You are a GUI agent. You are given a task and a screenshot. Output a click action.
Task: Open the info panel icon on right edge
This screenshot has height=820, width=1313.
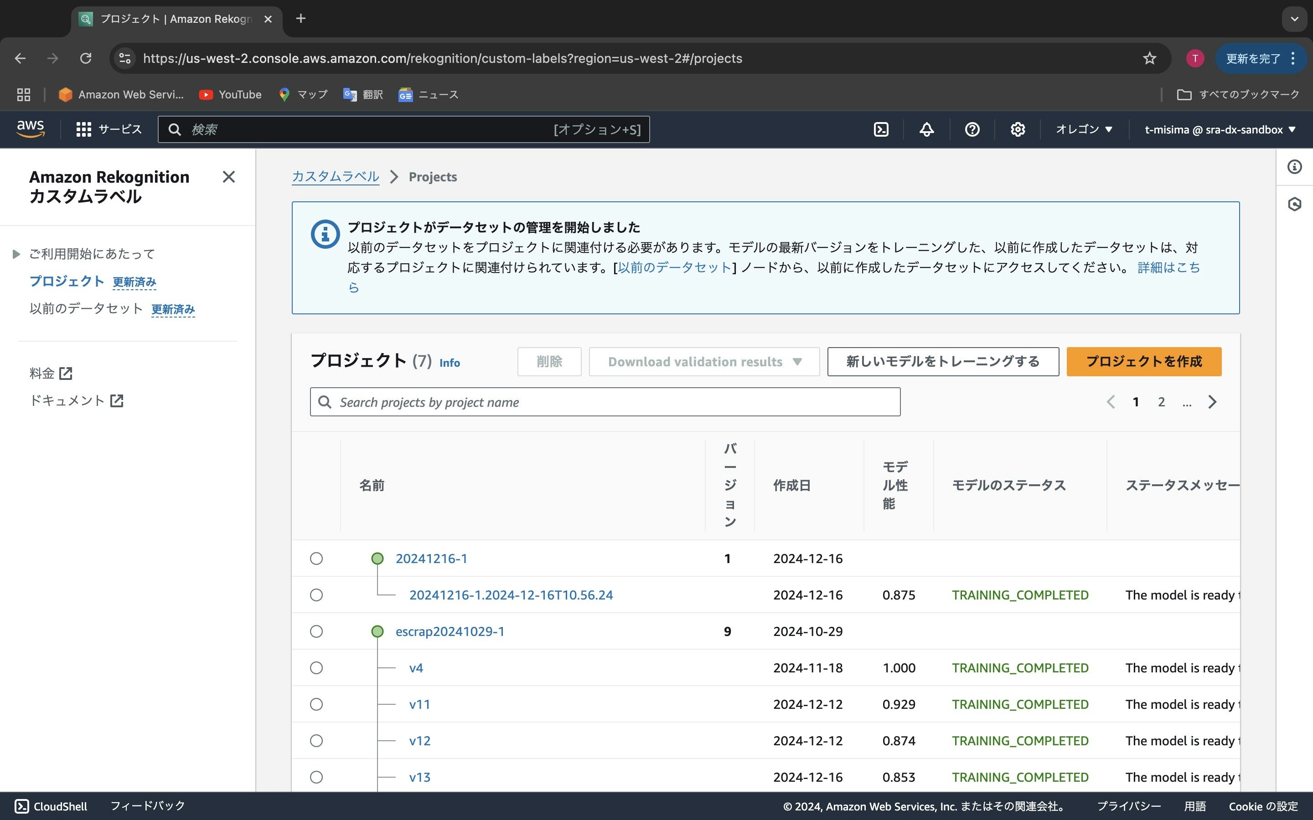1295,167
